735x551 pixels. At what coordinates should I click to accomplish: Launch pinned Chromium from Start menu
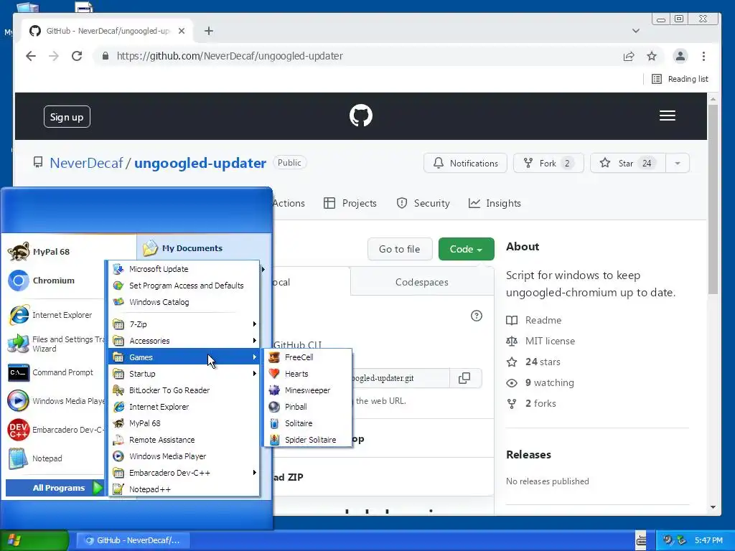click(54, 281)
